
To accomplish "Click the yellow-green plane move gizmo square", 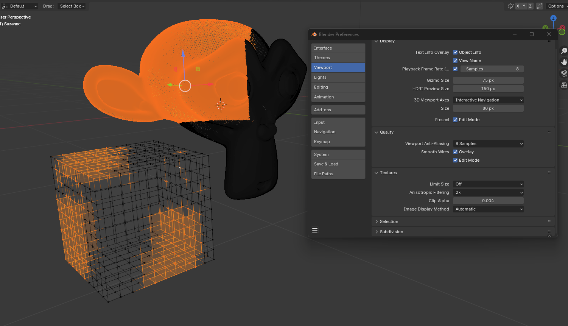I will pos(198,69).
